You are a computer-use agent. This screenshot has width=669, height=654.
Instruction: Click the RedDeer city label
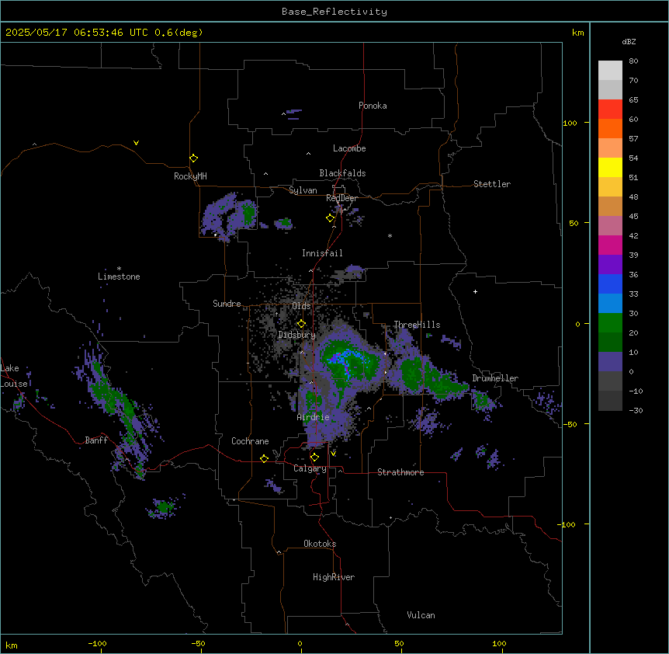341,198
